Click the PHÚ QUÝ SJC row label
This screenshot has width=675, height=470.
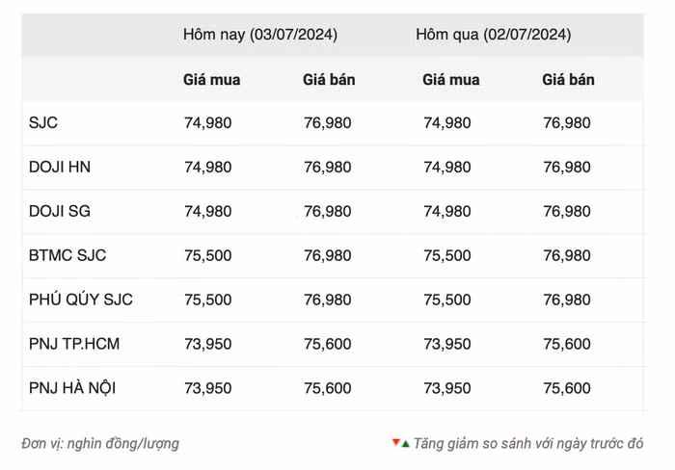click(x=81, y=300)
